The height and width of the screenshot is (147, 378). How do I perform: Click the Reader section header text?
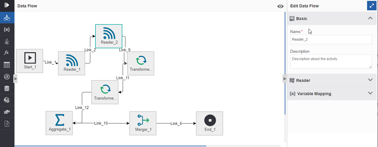pyautogui.click(x=303, y=80)
